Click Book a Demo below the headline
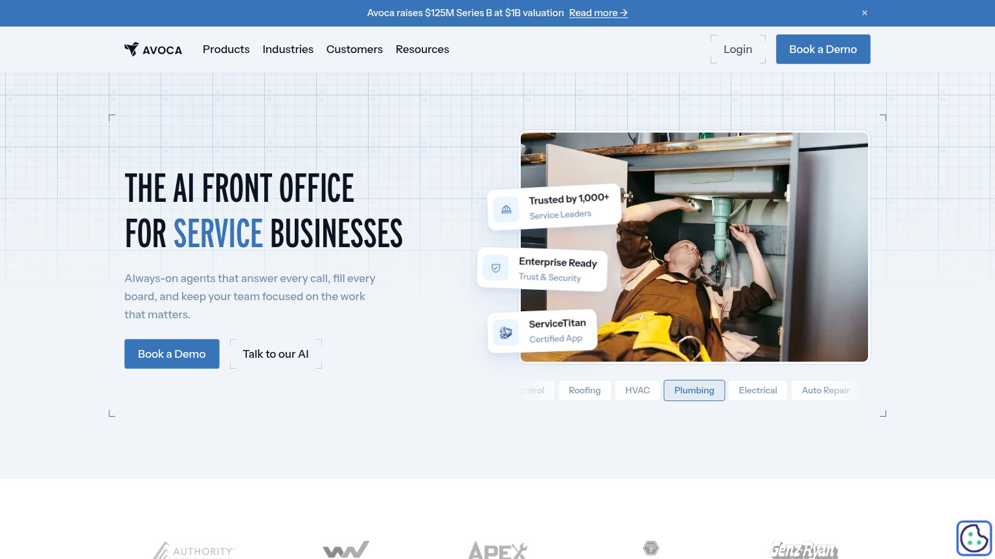This screenshot has width=995, height=559. click(172, 354)
